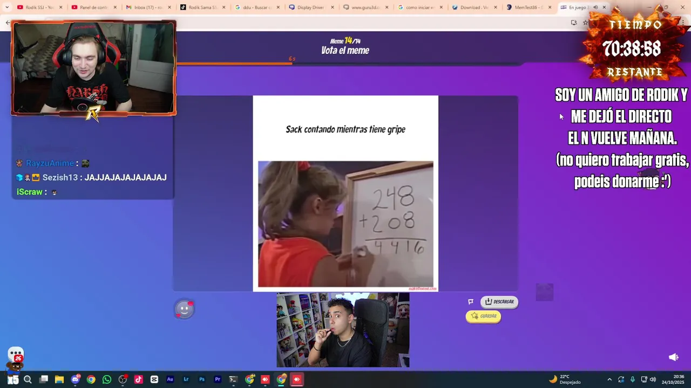Click the streamer webcam overlay
The image size is (691, 388).
coord(93,68)
